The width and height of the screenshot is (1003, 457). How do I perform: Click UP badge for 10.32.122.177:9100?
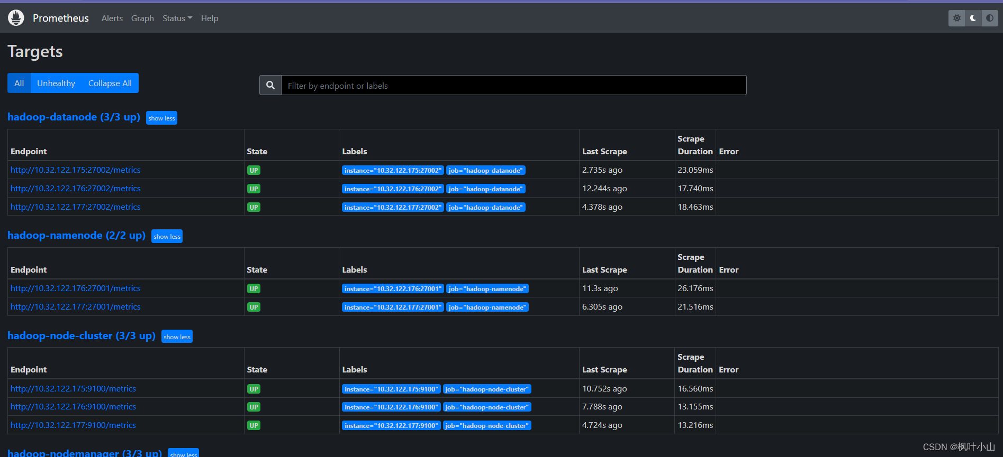[x=254, y=425]
